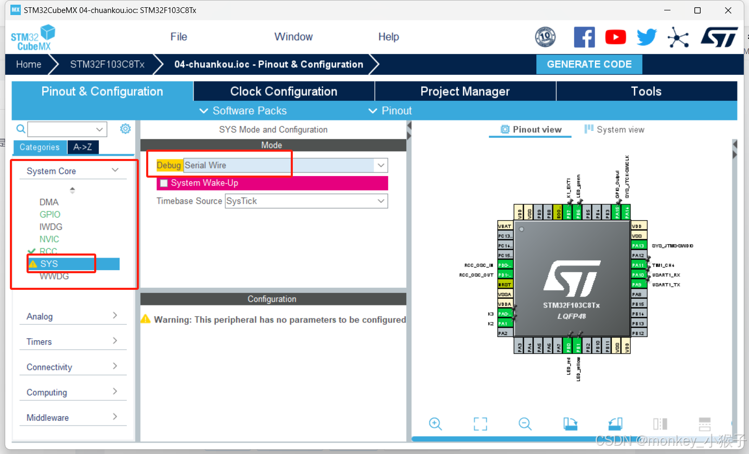This screenshot has width=749, height=454.
Task: Go to the Home breadcrumb link
Action: pos(29,64)
